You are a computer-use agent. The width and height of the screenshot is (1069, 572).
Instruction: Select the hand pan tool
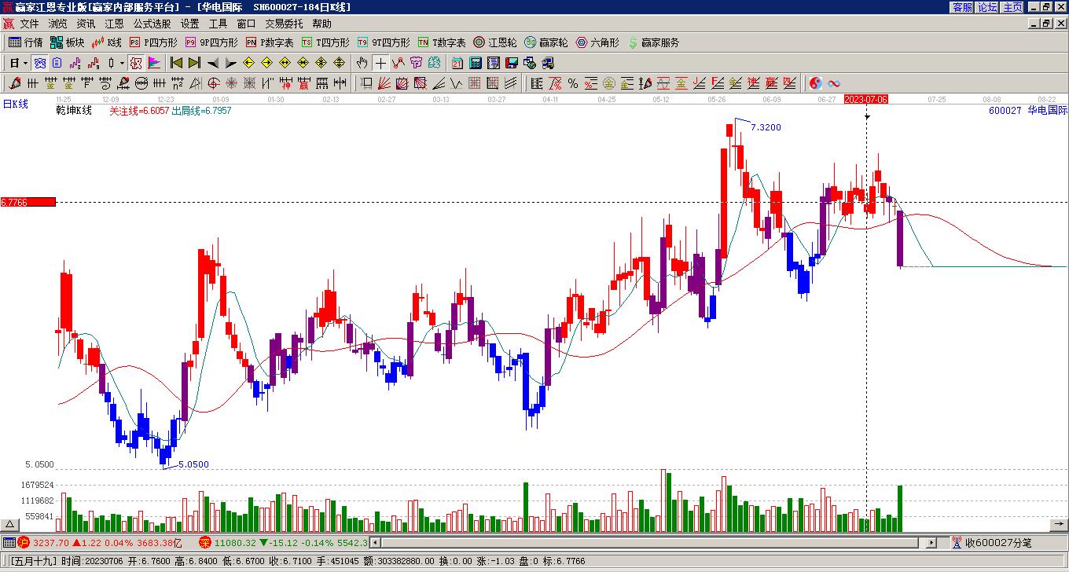(362, 63)
